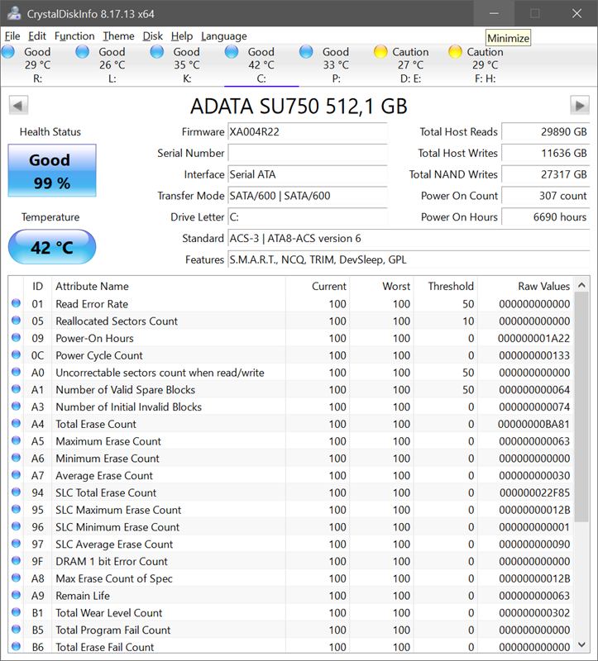Screen dimensions: 598x661
Task: Click status dot for Total Erase Fail Count
Action: (16, 646)
